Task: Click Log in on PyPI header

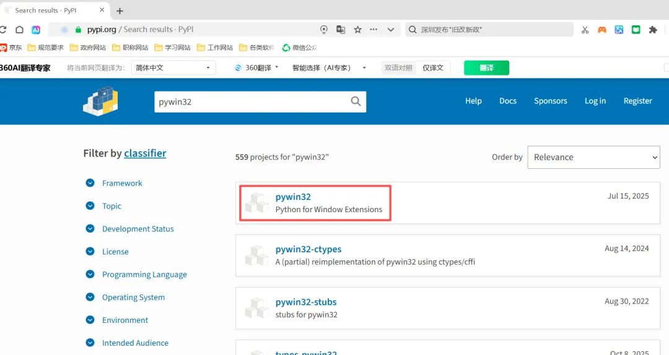Action: pos(595,101)
